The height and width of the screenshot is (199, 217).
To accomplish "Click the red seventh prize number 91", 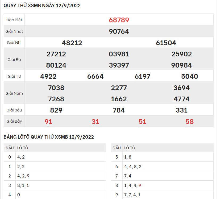I will coord(48,122).
